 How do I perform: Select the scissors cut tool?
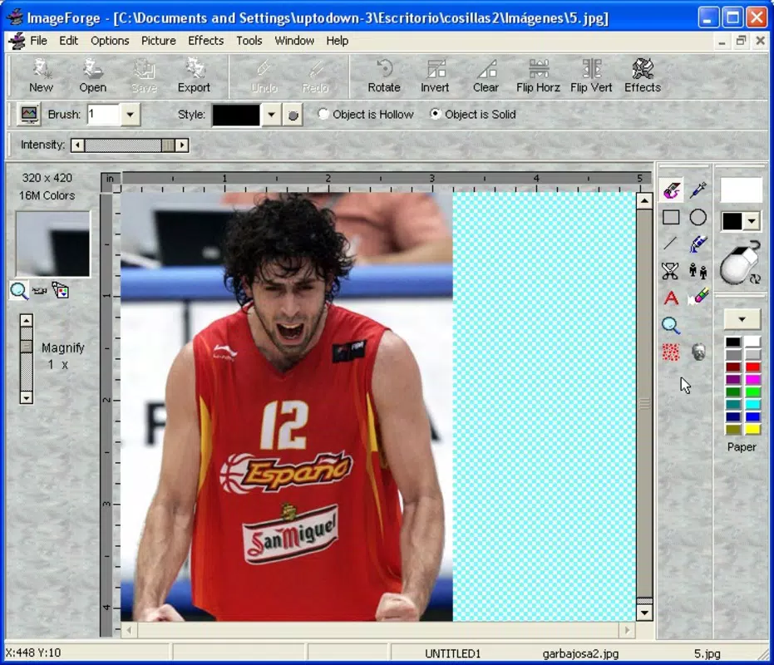pos(670,271)
